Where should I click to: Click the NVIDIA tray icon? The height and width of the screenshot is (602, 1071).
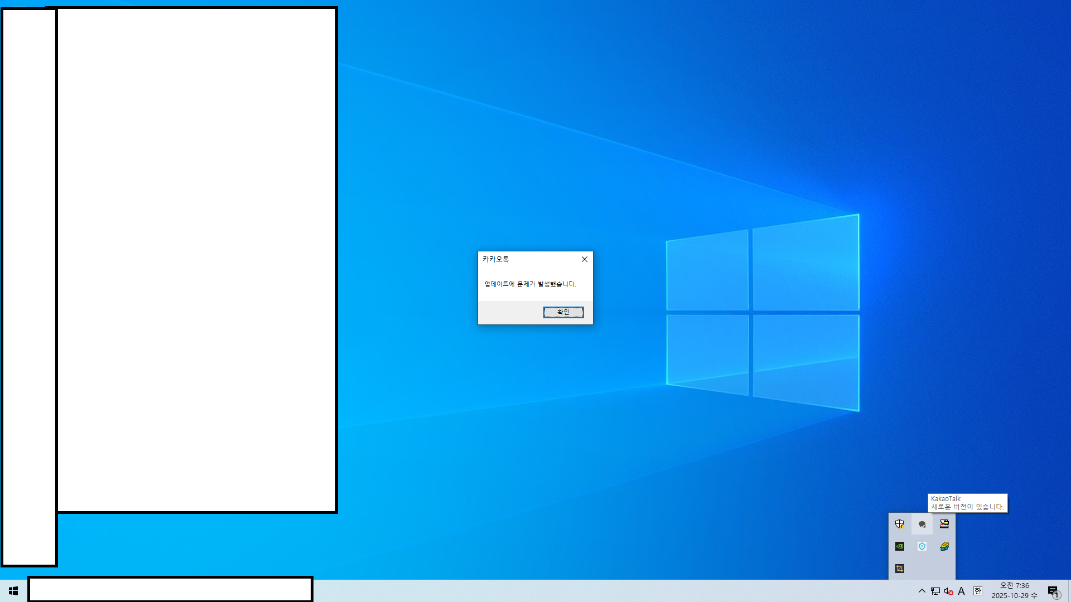pyautogui.click(x=899, y=546)
